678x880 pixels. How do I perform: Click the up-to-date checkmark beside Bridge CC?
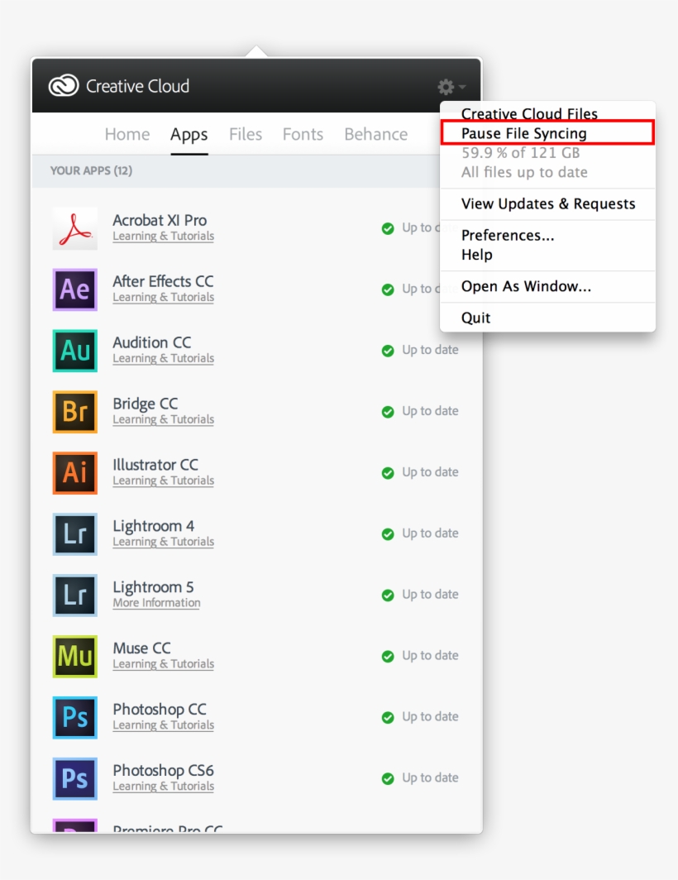387,411
